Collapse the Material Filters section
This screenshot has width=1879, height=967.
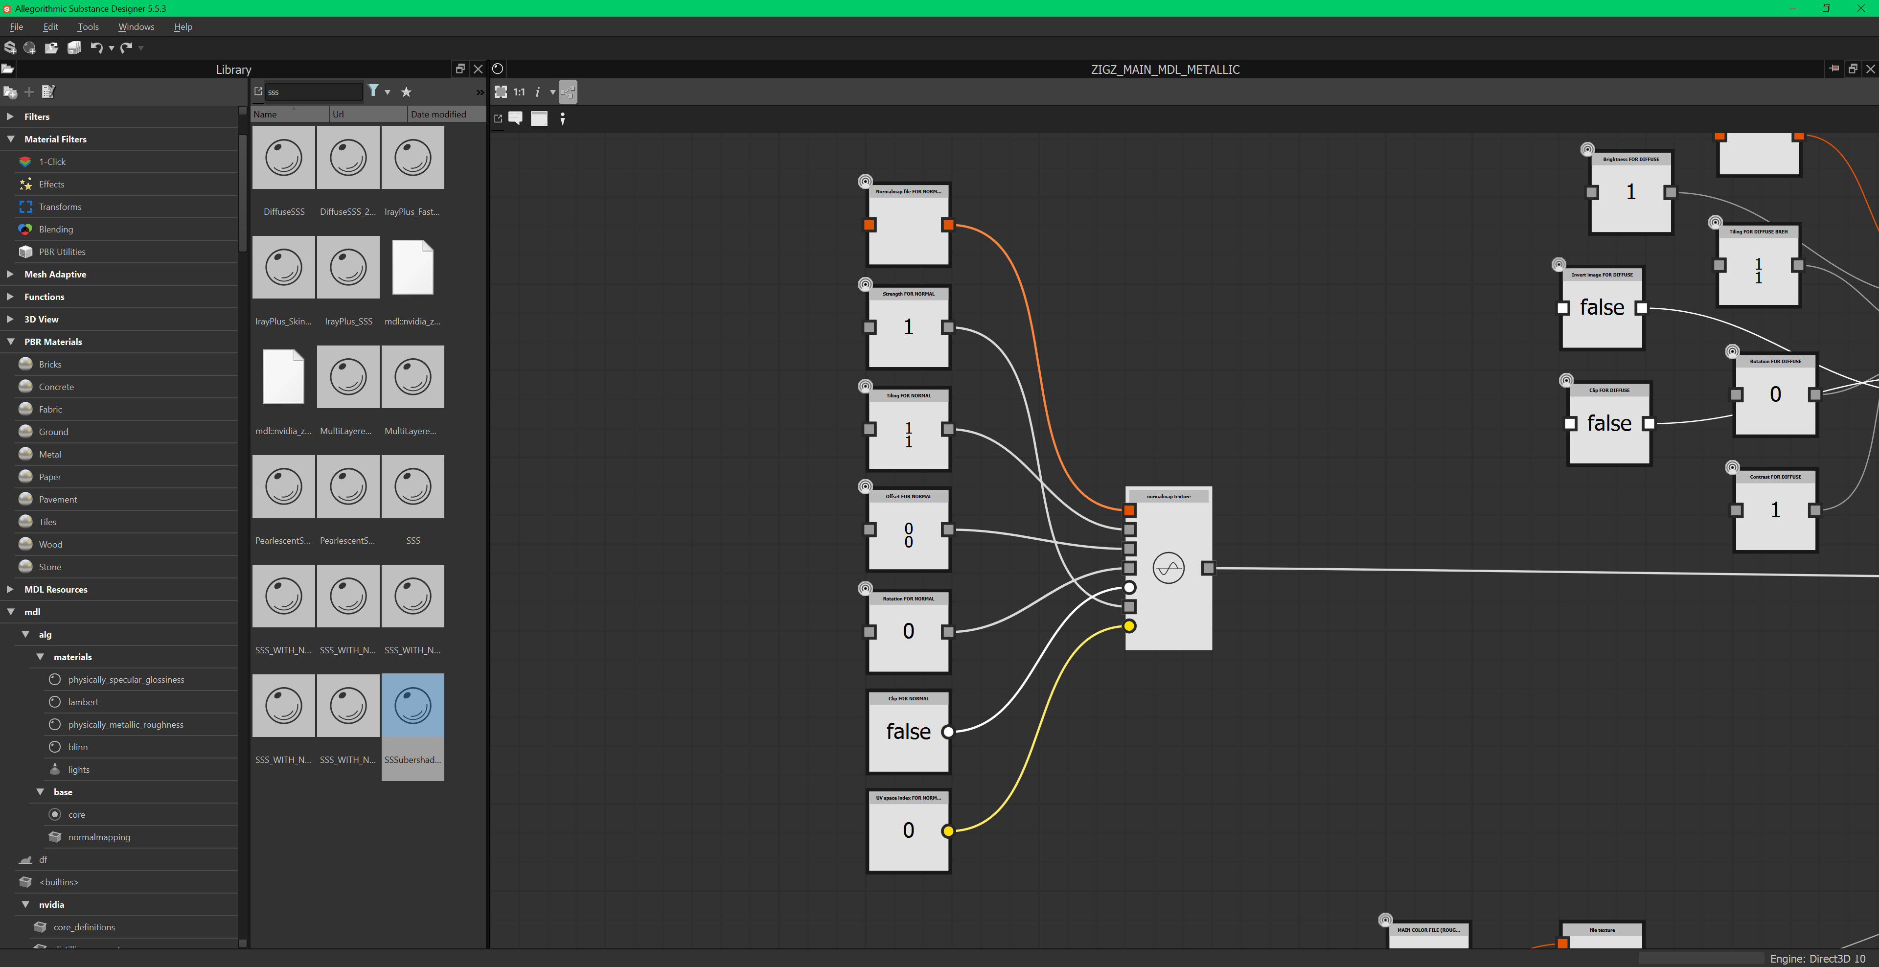[x=10, y=138]
